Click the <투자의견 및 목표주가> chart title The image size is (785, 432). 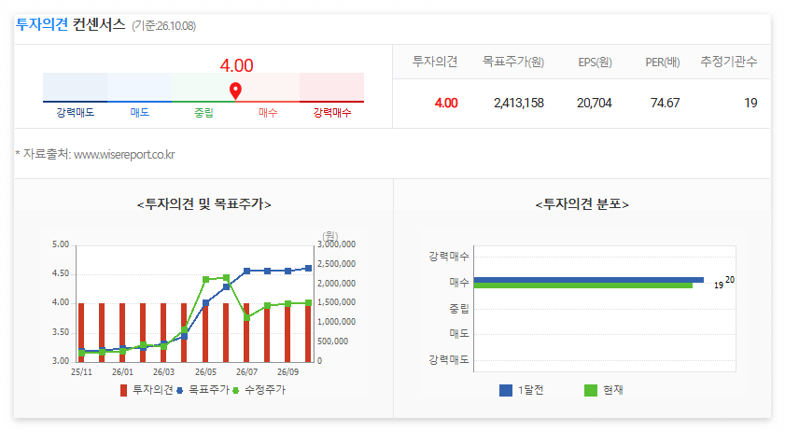(203, 204)
